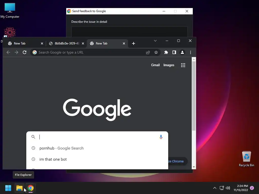This screenshot has width=259, height=194.
Task: Go forward with Chrome's forward arrow
Action: pos(16,53)
